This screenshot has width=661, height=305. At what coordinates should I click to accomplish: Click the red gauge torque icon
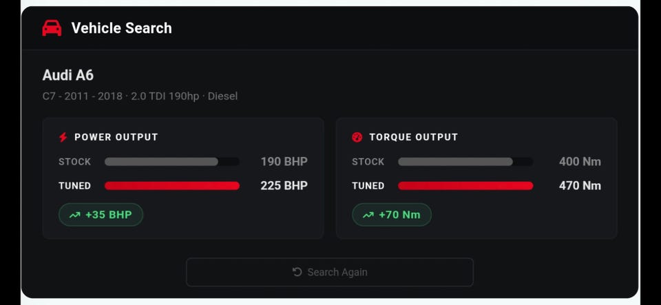point(357,137)
